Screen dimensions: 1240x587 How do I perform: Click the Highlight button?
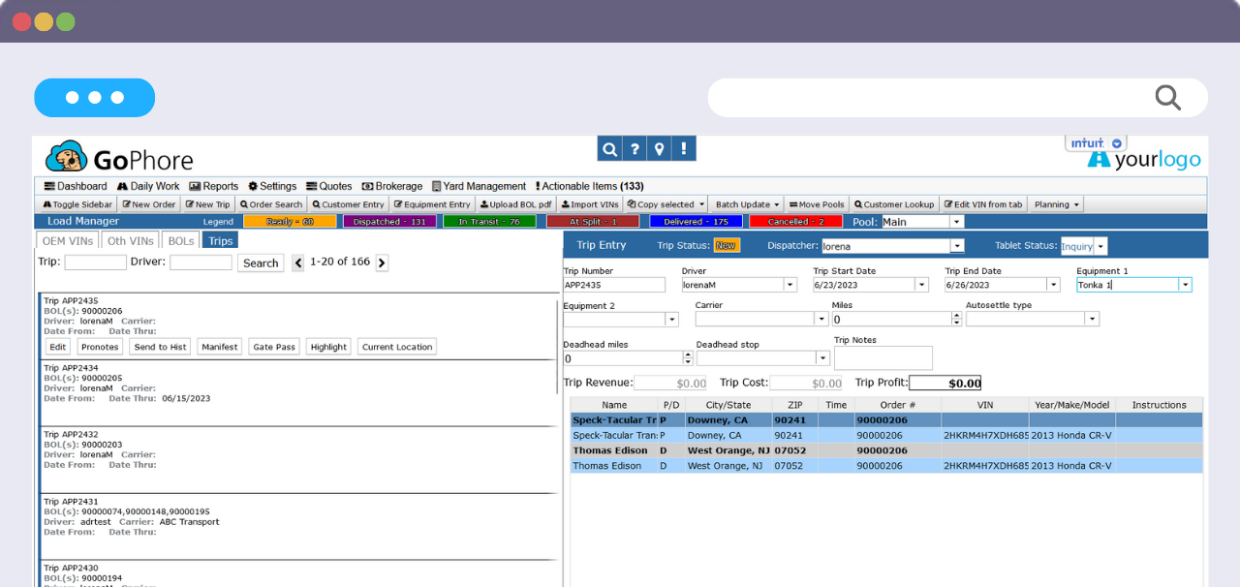tap(328, 347)
